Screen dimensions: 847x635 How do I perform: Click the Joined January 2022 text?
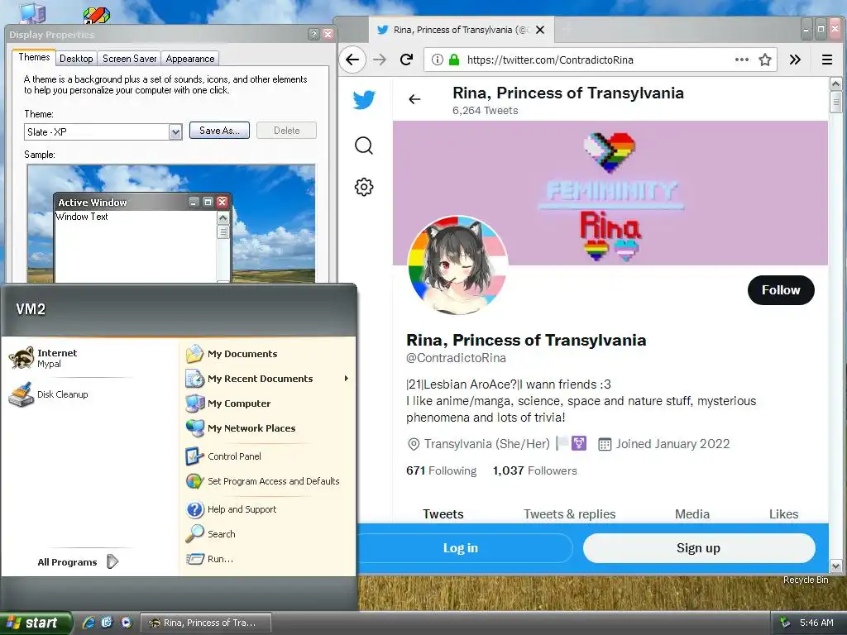[672, 444]
